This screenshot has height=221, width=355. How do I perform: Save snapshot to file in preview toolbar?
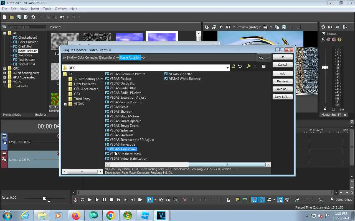pyautogui.click(x=284, y=27)
